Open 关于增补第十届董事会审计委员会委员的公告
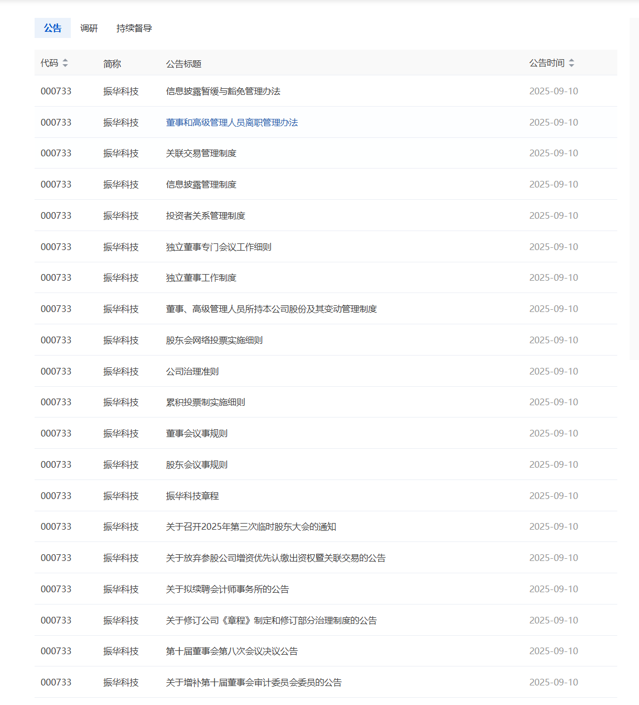The height and width of the screenshot is (705, 639). click(x=254, y=682)
